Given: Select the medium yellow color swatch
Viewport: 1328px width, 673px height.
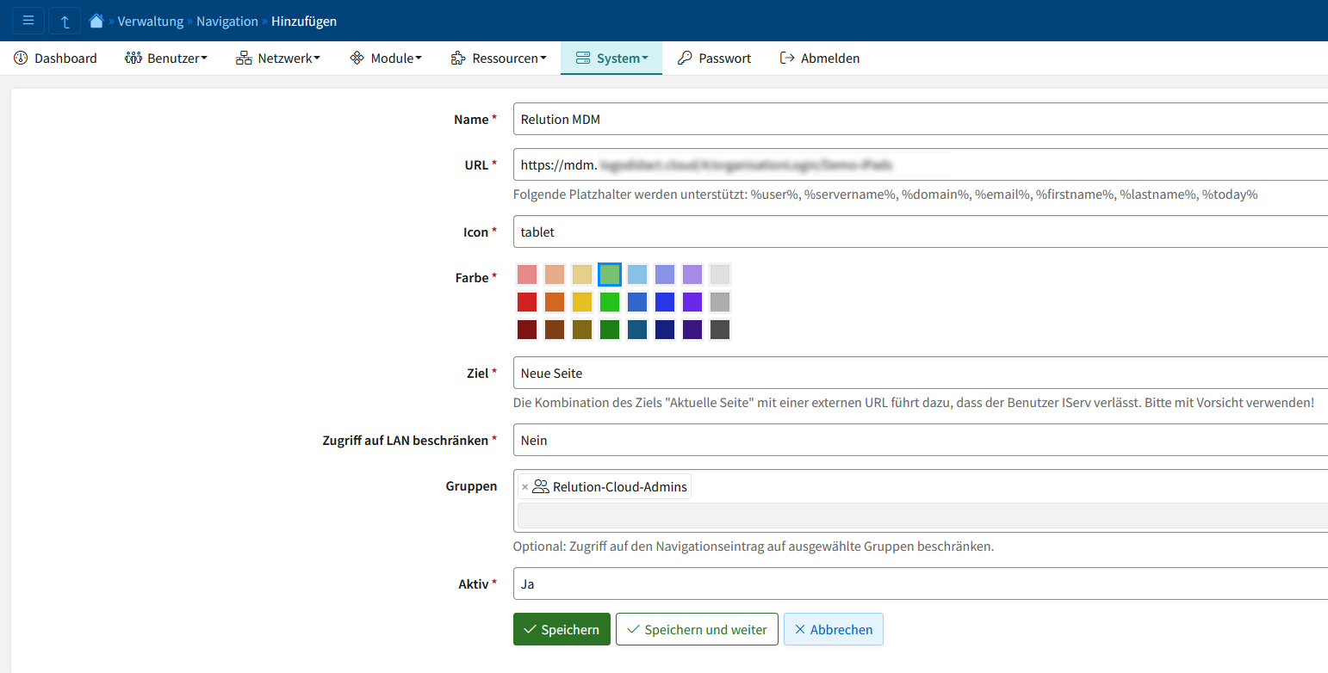Looking at the screenshot, I should point(582,302).
